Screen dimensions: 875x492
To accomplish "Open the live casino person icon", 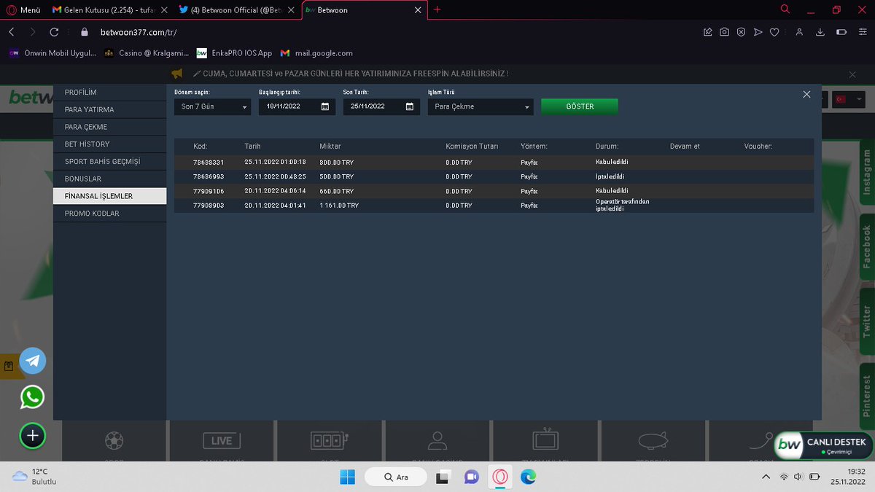I will click(437, 440).
